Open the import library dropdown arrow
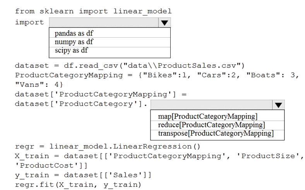Screen dimensions: 305x190 [164, 22]
